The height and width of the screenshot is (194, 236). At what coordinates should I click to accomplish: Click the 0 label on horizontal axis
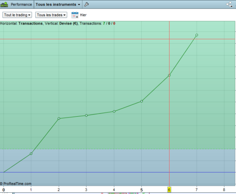pyautogui.click(x=4, y=190)
